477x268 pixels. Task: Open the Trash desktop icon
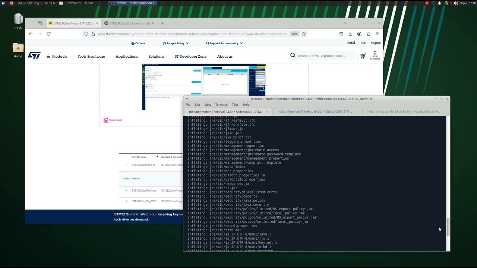tap(18, 20)
